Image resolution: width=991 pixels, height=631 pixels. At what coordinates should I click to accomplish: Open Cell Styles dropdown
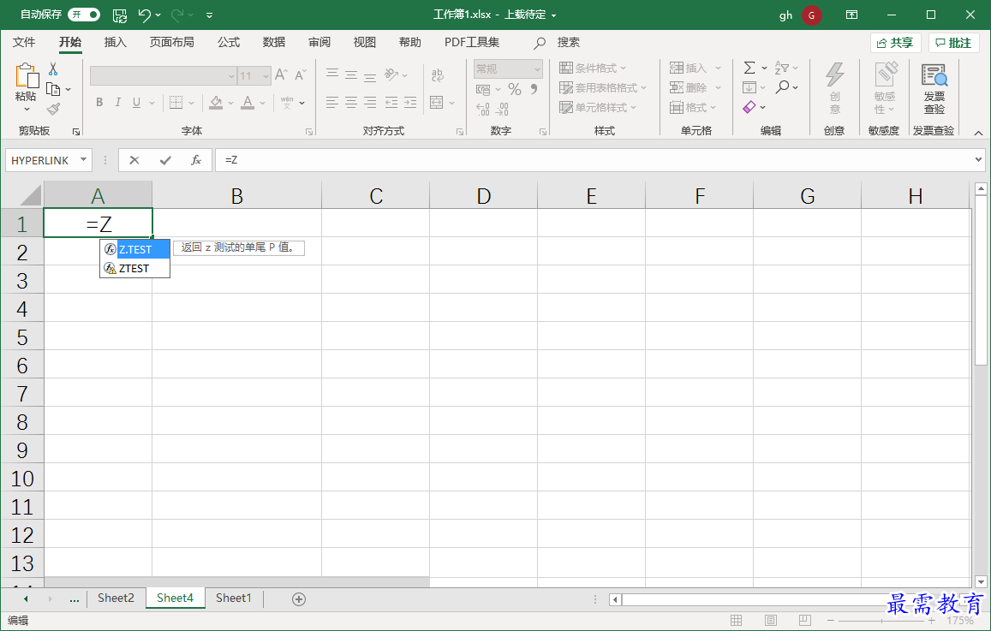pyautogui.click(x=598, y=107)
